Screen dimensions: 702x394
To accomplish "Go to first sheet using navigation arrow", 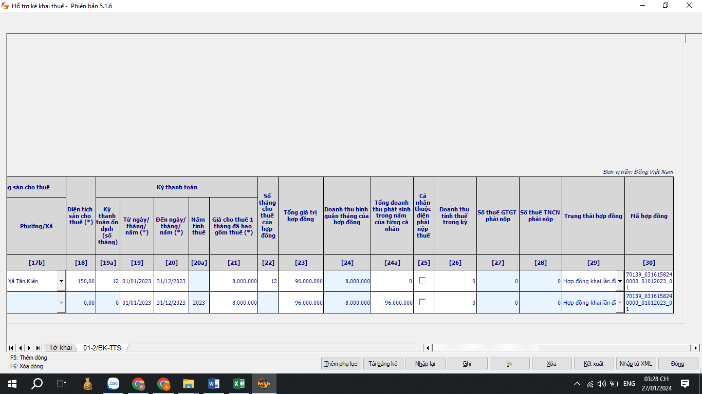I will [x=11, y=348].
